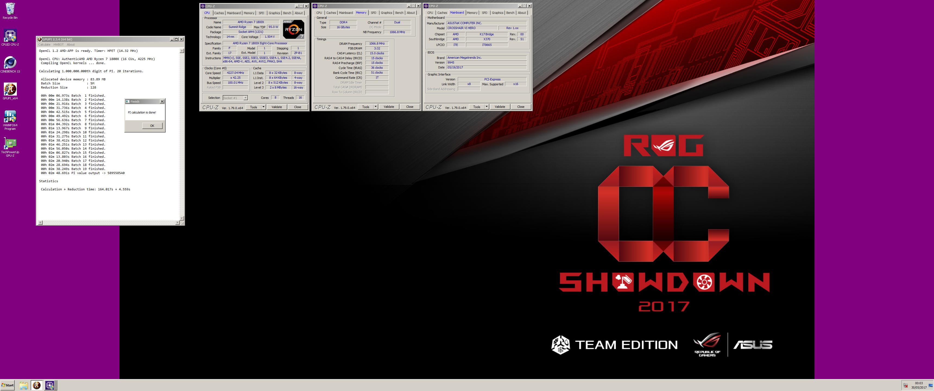This screenshot has height=391, width=934.
Task: Click Close button in first CPU-Z window
Action: (298, 107)
